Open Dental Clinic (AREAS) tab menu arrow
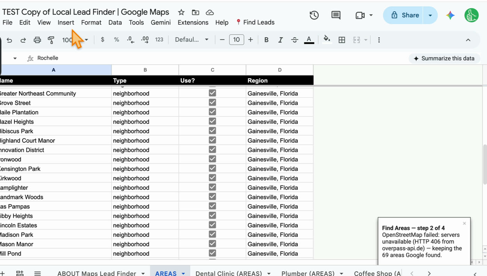 click(268, 274)
